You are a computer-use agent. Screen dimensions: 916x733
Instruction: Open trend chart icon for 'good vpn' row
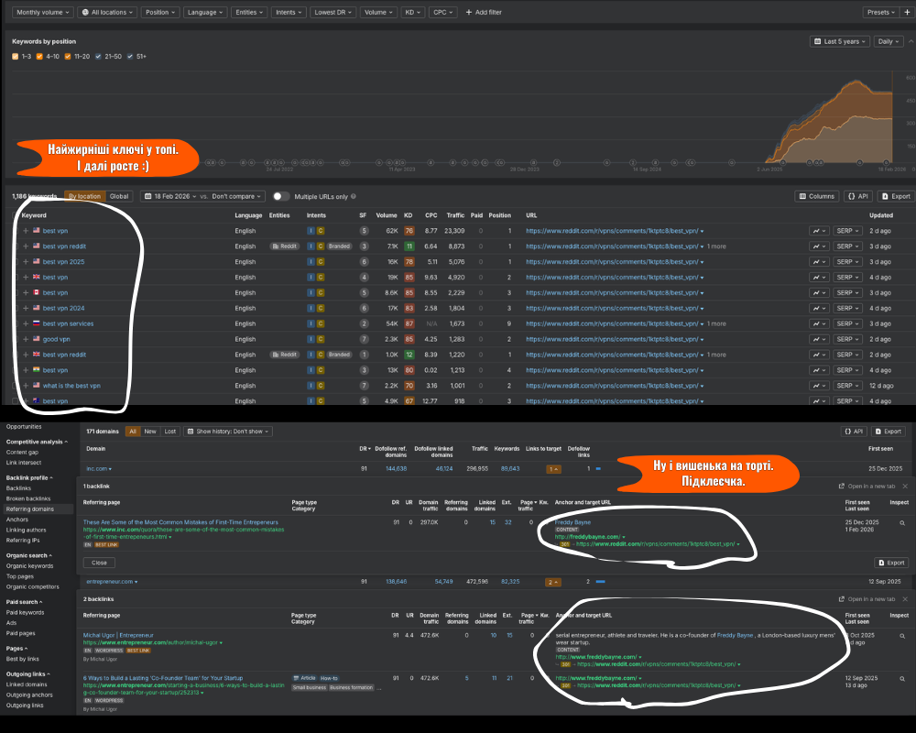[x=818, y=339]
